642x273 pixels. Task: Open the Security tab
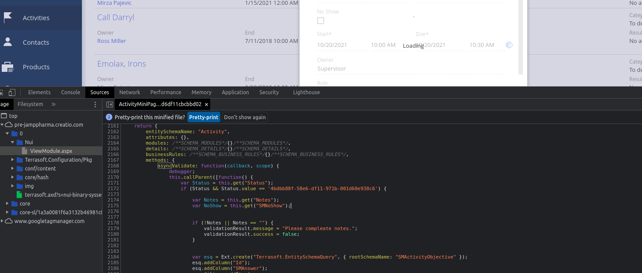269,92
